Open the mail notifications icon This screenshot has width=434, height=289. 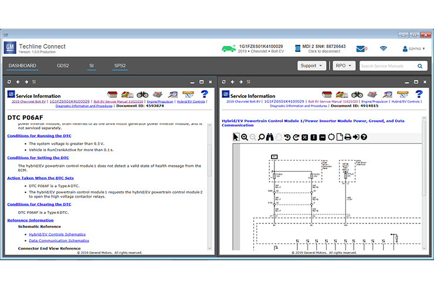pyautogui.click(x=360, y=49)
